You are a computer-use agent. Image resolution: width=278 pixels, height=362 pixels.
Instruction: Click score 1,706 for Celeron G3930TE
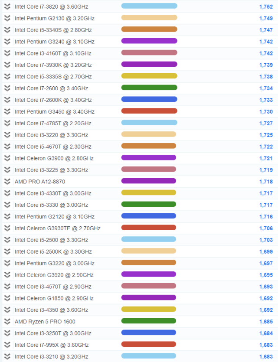coord(266,228)
